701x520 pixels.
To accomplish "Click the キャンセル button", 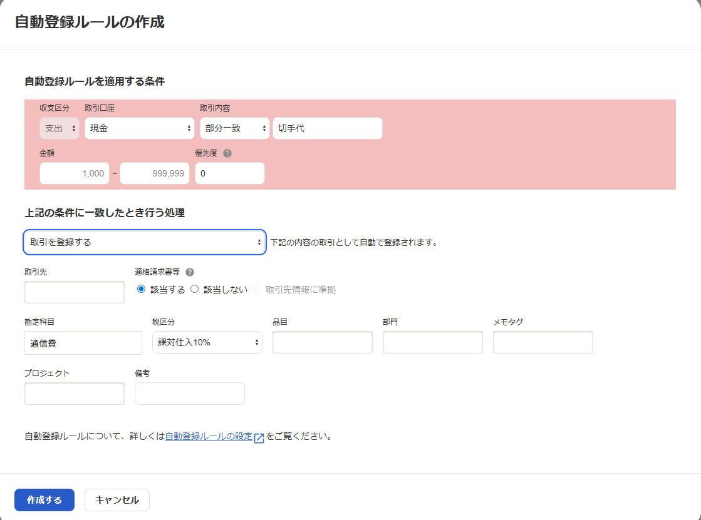I will 117,500.
